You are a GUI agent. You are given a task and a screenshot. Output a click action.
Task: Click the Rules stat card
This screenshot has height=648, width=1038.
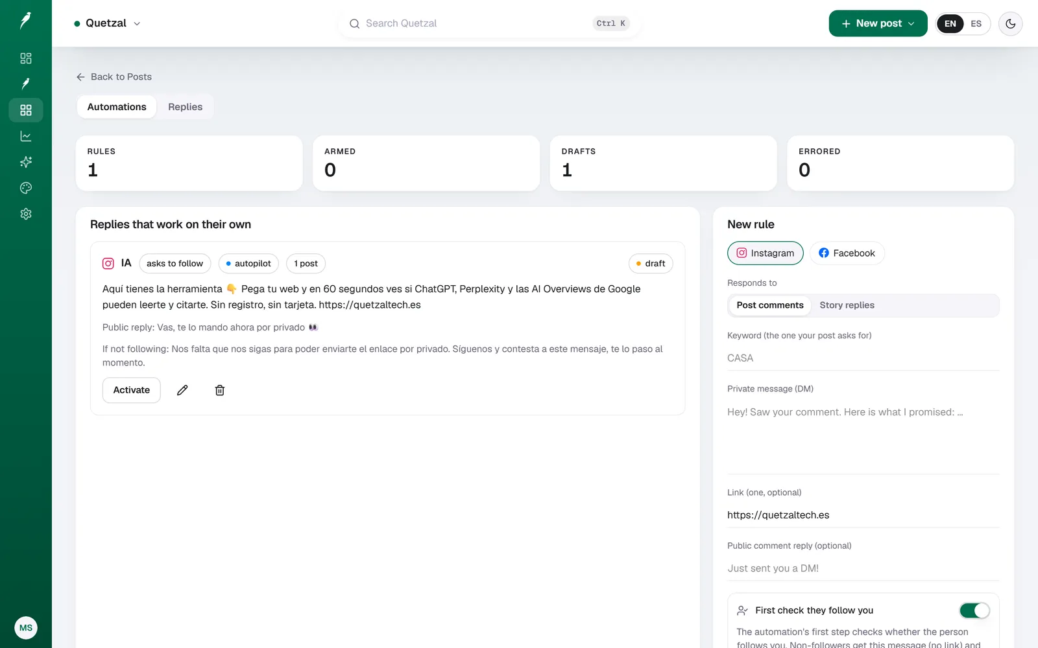click(189, 163)
